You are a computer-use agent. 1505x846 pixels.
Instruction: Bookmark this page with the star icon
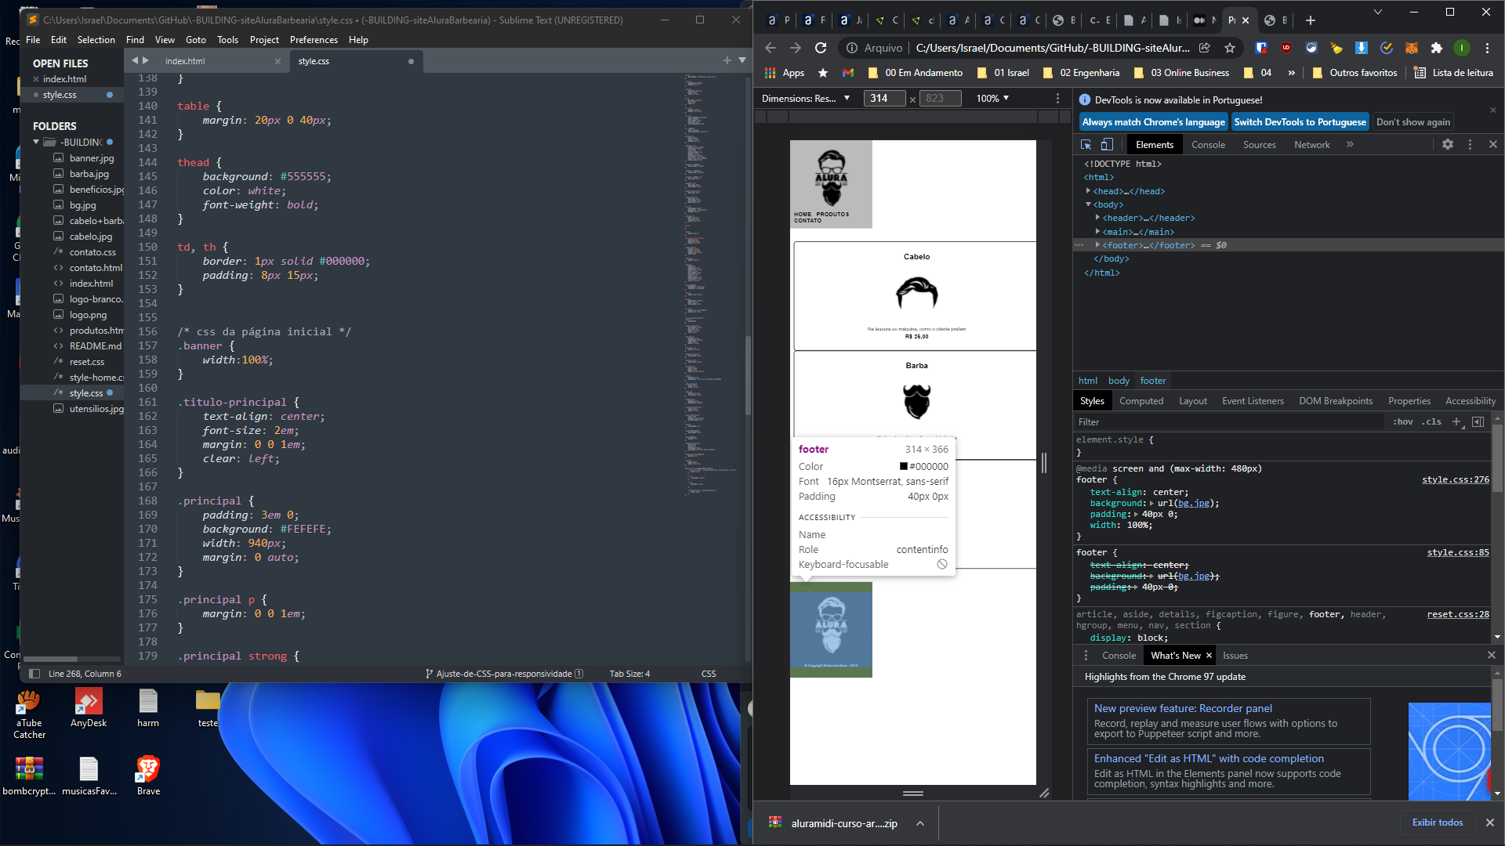click(1230, 48)
